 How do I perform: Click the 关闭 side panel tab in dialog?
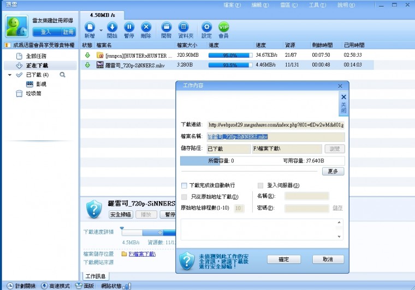pos(343,104)
